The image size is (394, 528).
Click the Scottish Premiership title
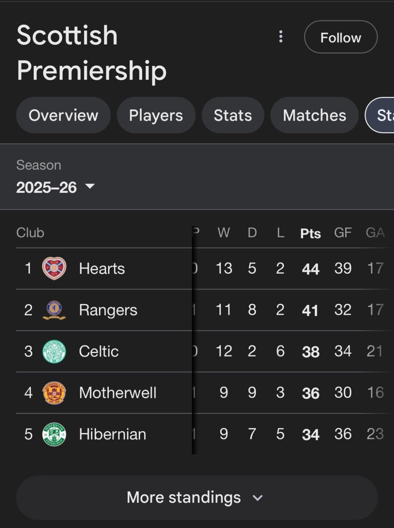92,53
